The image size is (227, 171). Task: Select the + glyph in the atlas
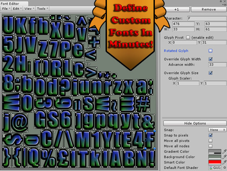tap(94, 42)
